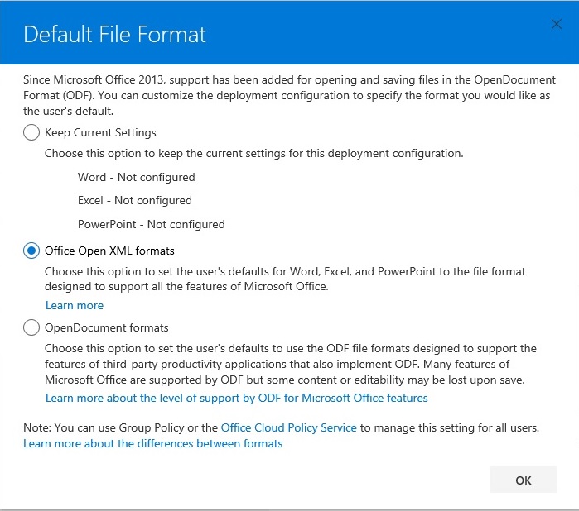Viewport: 579px width, 511px height.
Task: Click the OpenDocument formats description paragraph
Action: click(x=290, y=364)
